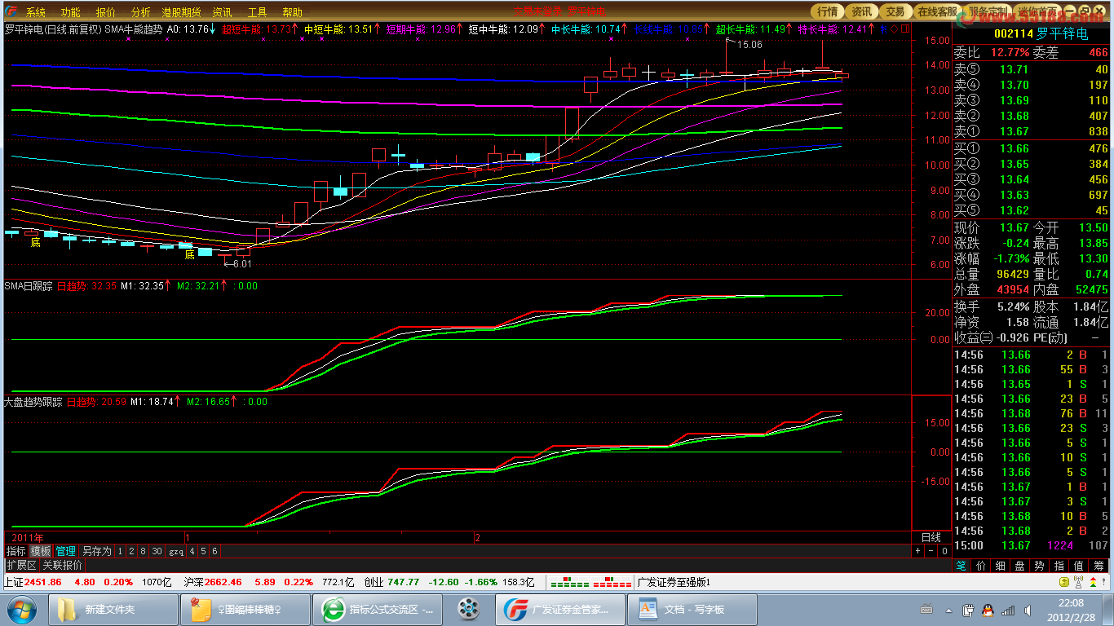Open the sticky note taskbar item

246,610
